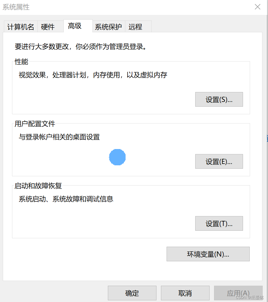This screenshot has width=268, height=302.
Task: Click the 启动和故障恢复 group label
Action: pyautogui.click(x=38, y=186)
